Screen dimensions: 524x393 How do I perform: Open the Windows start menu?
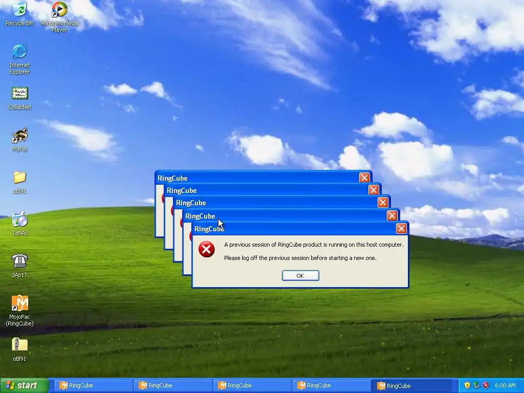[x=24, y=385]
